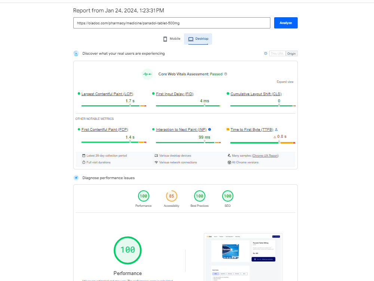Click Chrome icon beside All Chrome versions
This screenshot has width=374, height=281.
[229, 162]
